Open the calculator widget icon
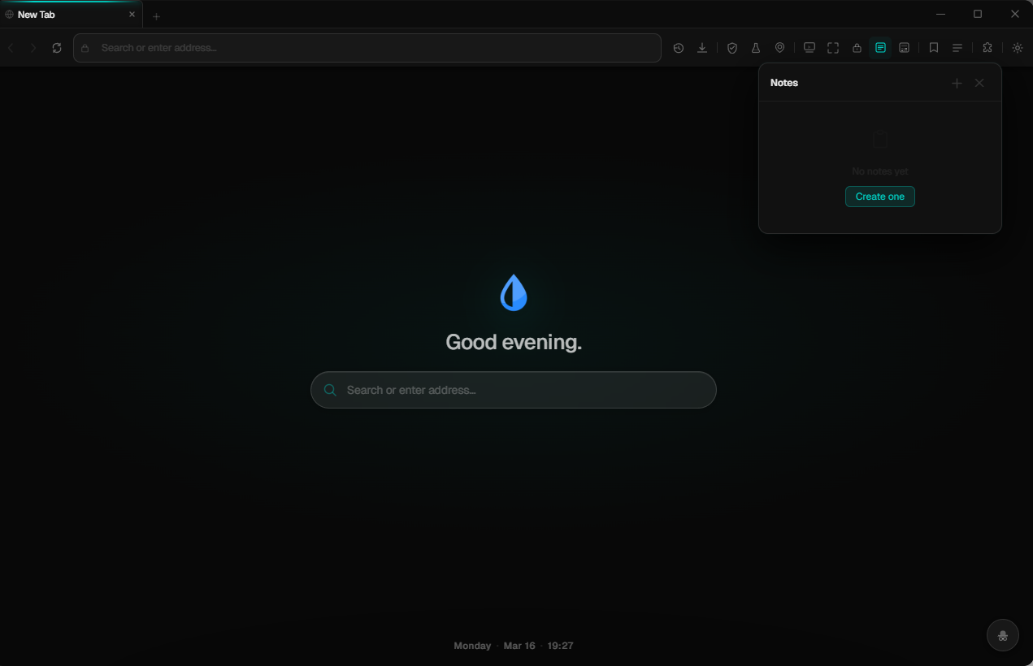1033x666 pixels. 905,47
